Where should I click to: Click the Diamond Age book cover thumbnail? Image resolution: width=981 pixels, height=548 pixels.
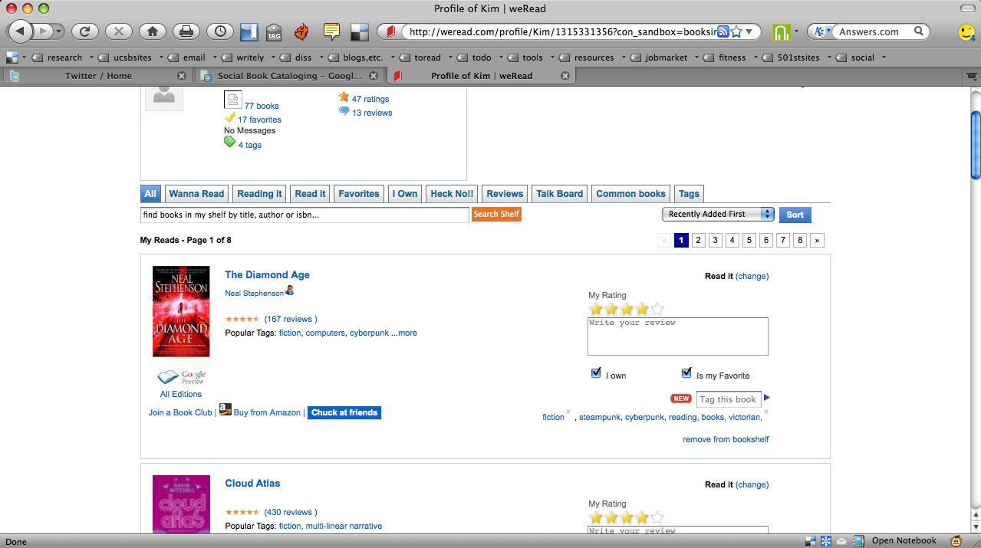pos(181,311)
